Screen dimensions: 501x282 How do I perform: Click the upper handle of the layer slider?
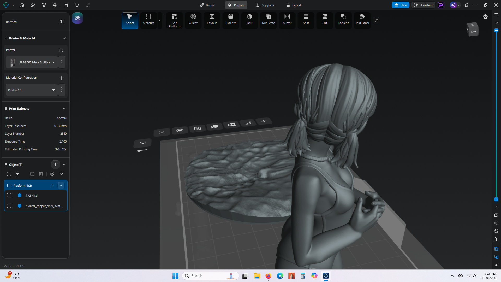coord(496,31)
